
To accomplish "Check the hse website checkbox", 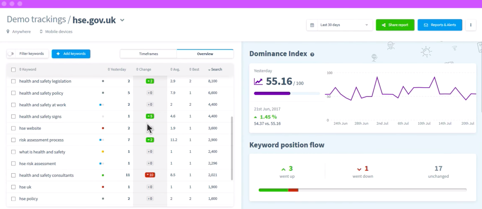I will tap(13, 128).
